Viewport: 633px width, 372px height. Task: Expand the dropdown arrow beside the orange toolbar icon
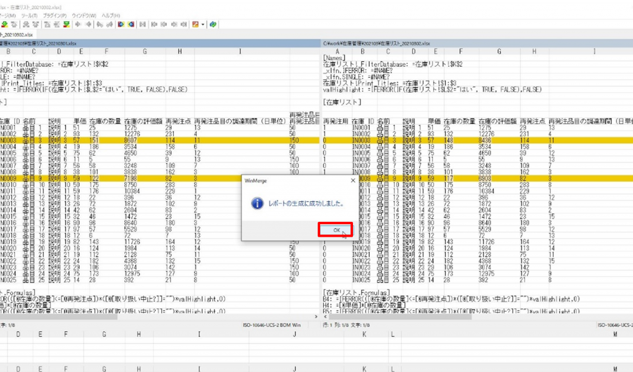[x=202, y=25]
